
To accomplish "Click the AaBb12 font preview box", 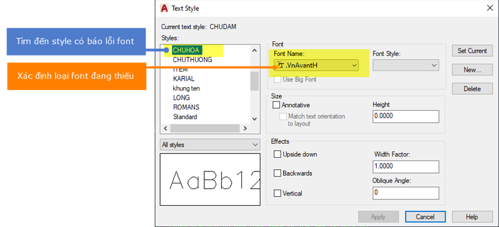I will coord(210,179).
